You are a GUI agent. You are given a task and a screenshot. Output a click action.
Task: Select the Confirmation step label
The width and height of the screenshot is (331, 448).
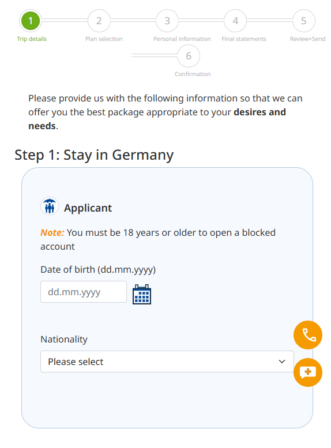[193, 74]
